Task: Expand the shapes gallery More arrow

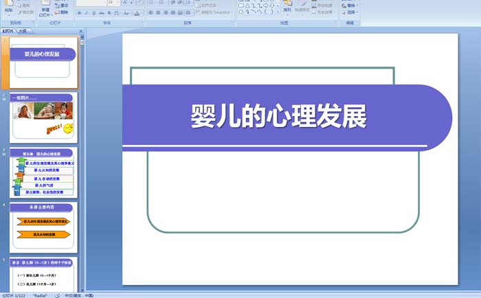Action: point(278,12)
